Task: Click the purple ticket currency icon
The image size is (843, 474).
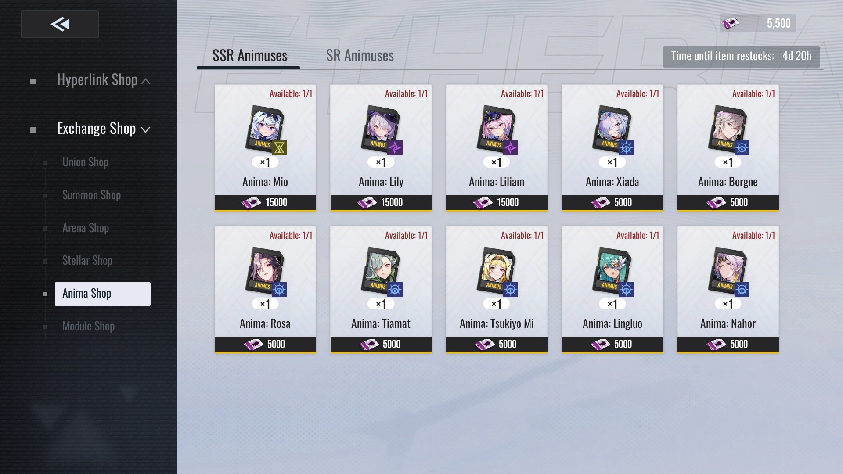Action: [x=731, y=23]
